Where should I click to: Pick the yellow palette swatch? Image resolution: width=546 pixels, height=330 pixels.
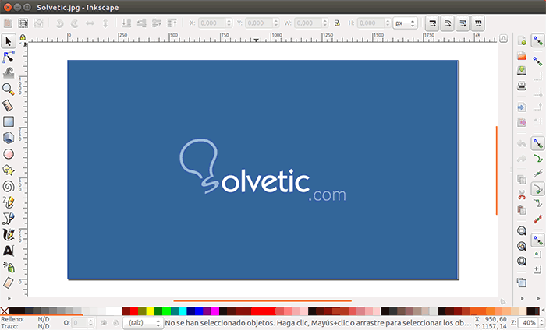click(150, 311)
